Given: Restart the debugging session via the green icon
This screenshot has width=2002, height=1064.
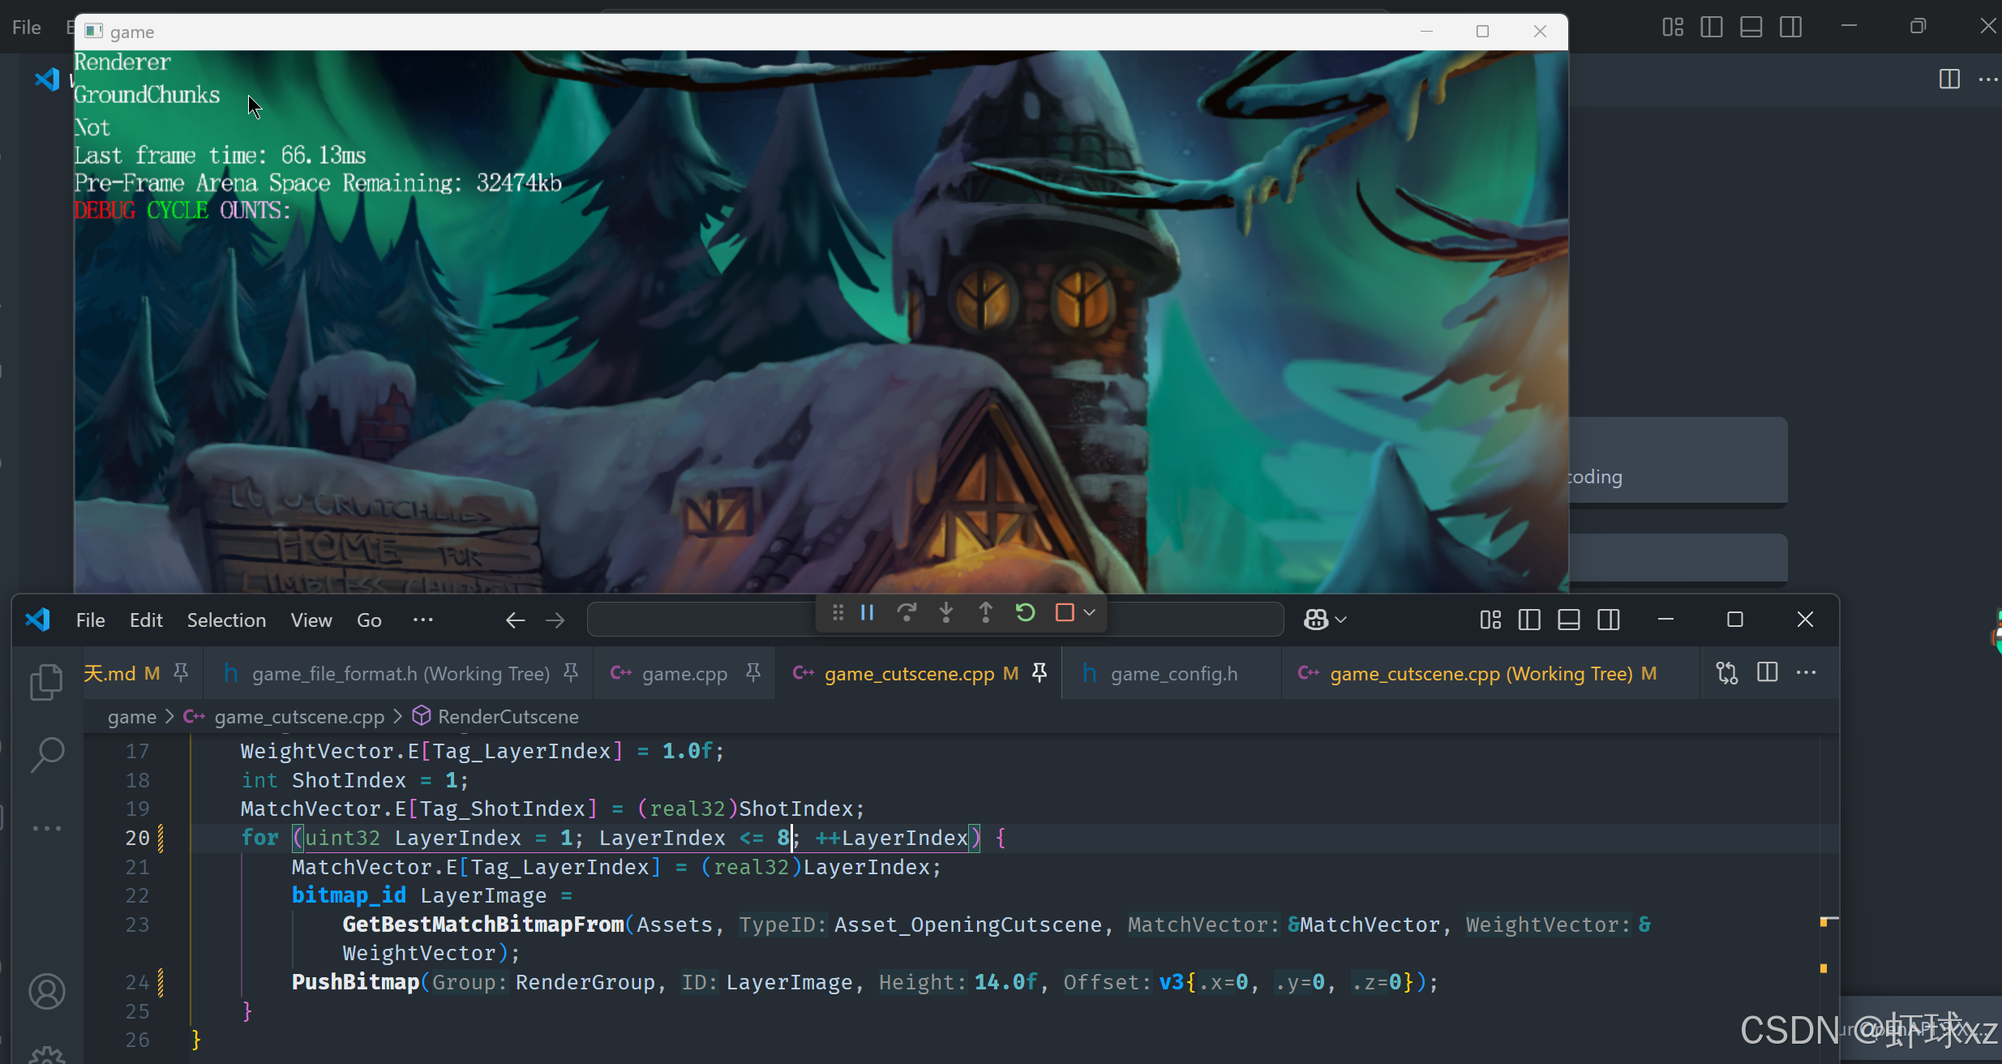Looking at the screenshot, I should click(x=1025, y=613).
